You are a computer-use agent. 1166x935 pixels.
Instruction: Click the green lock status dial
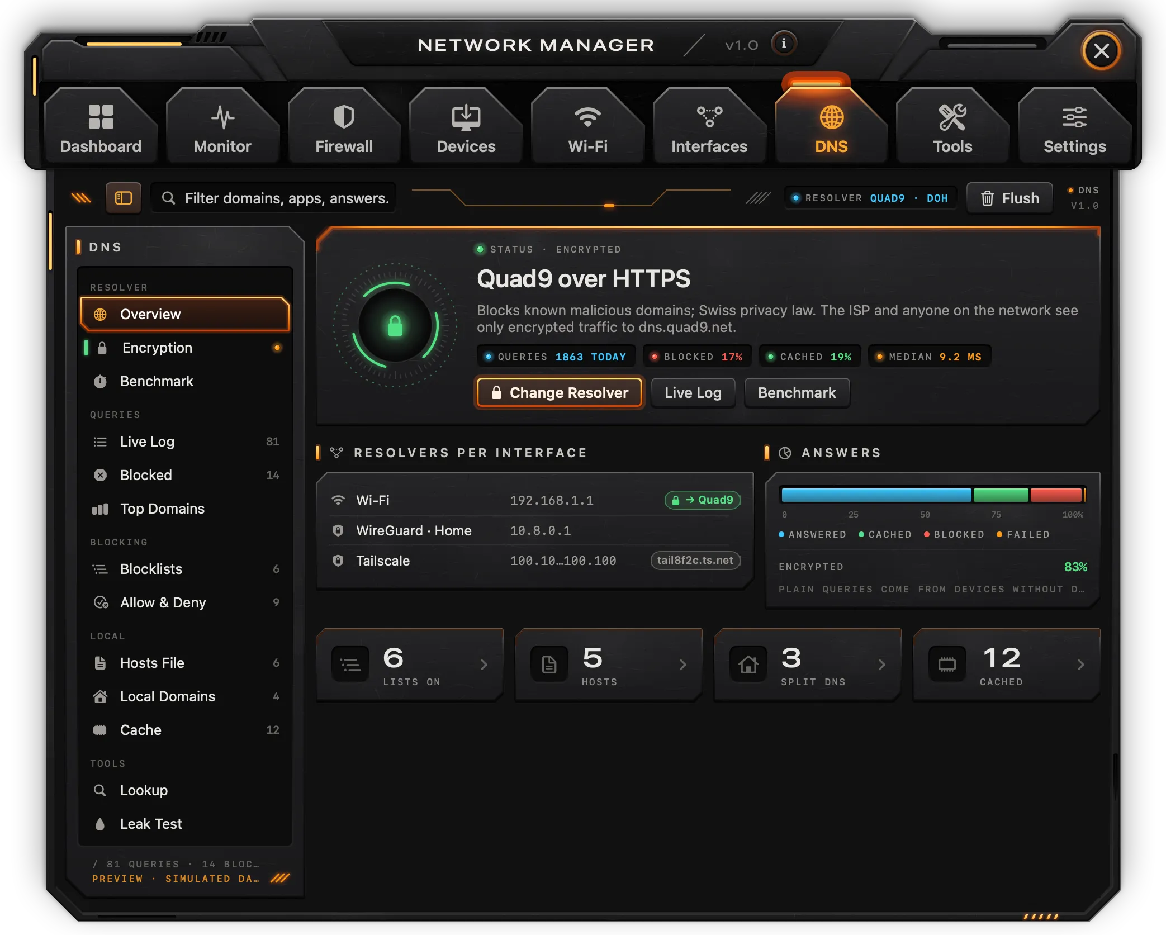pos(395,325)
